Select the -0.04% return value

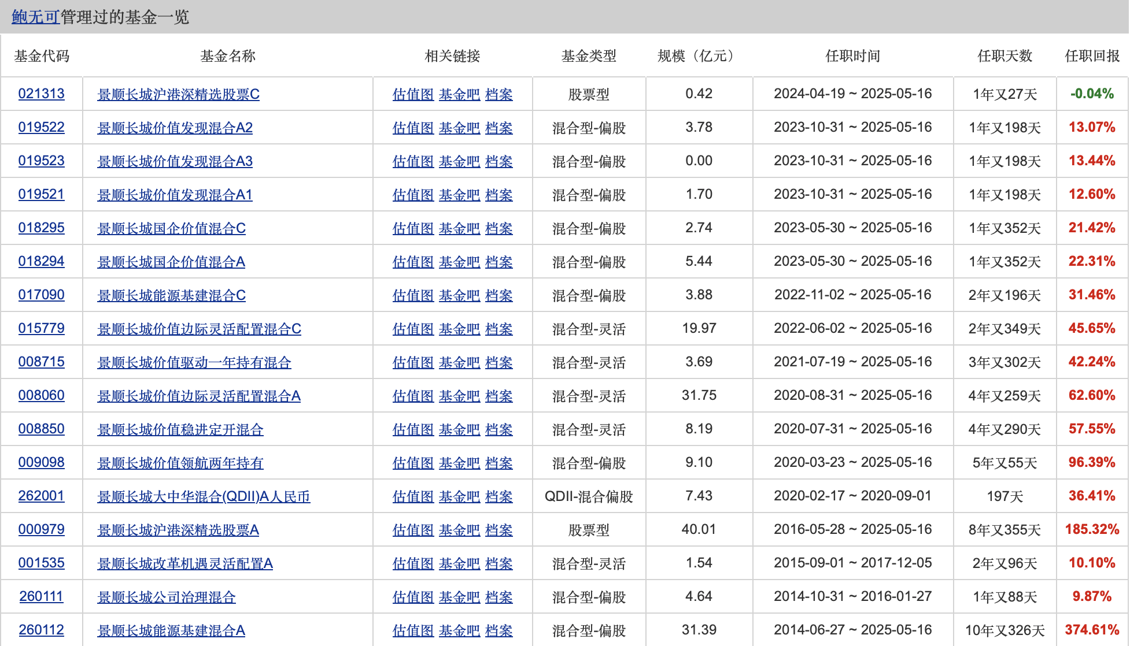pyautogui.click(x=1092, y=94)
